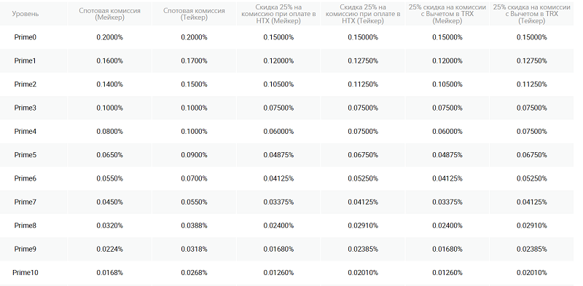Click Prime8 spot taker fee 0.0388%
Image resolution: width=583 pixels, height=286 pixels.
[194, 226]
